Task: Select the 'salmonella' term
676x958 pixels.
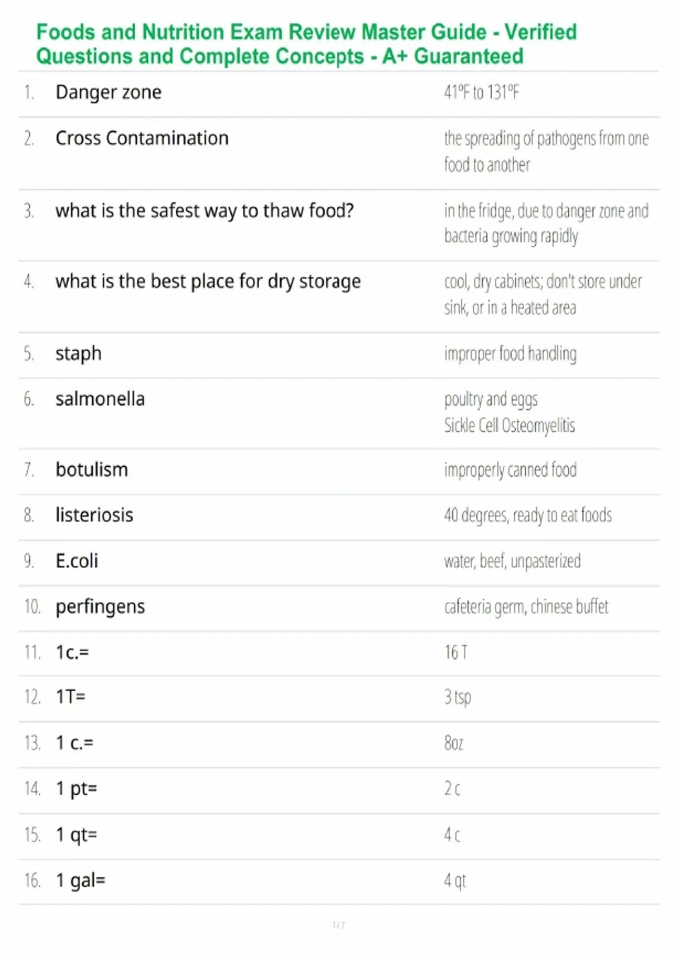Action: coord(100,399)
